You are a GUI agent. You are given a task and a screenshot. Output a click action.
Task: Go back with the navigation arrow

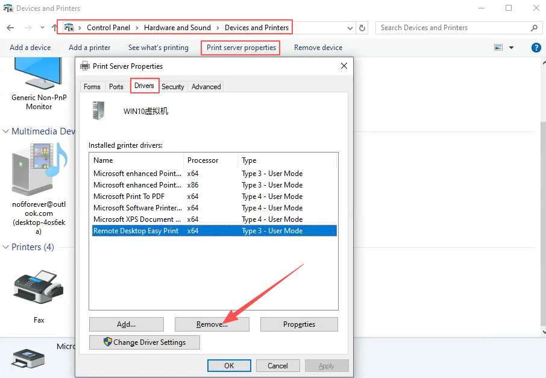(x=10, y=28)
